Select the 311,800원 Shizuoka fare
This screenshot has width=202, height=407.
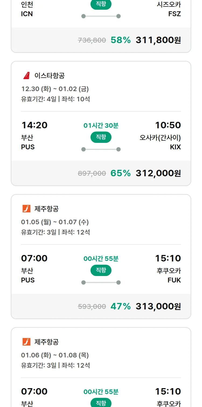[158, 40]
